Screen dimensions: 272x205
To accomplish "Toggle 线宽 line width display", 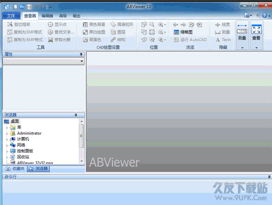I will click(x=222, y=25).
